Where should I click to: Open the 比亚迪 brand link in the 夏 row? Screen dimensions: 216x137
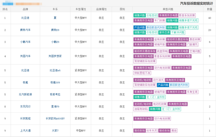(25, 18)
